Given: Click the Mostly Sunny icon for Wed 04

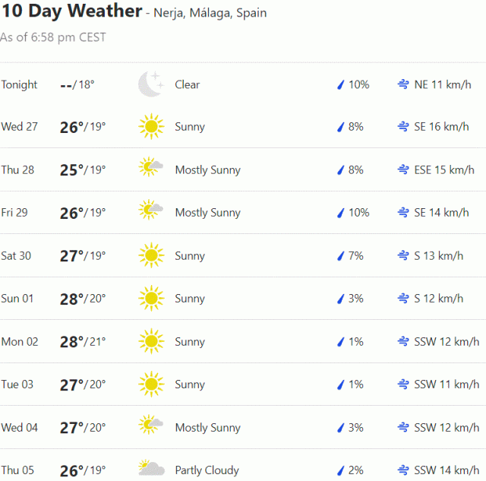Looking at the screenshot, I should click(x=151, y=426).
